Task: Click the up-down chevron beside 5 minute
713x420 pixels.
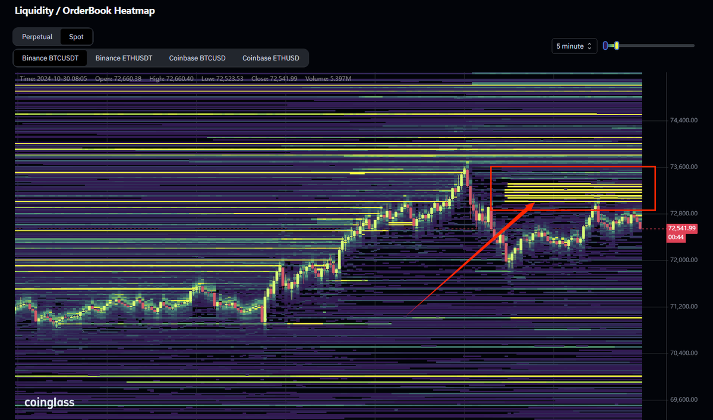Action: (x=589, y=46)
